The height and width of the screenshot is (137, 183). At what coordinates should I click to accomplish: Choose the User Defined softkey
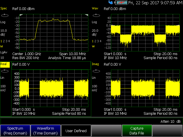76,131
